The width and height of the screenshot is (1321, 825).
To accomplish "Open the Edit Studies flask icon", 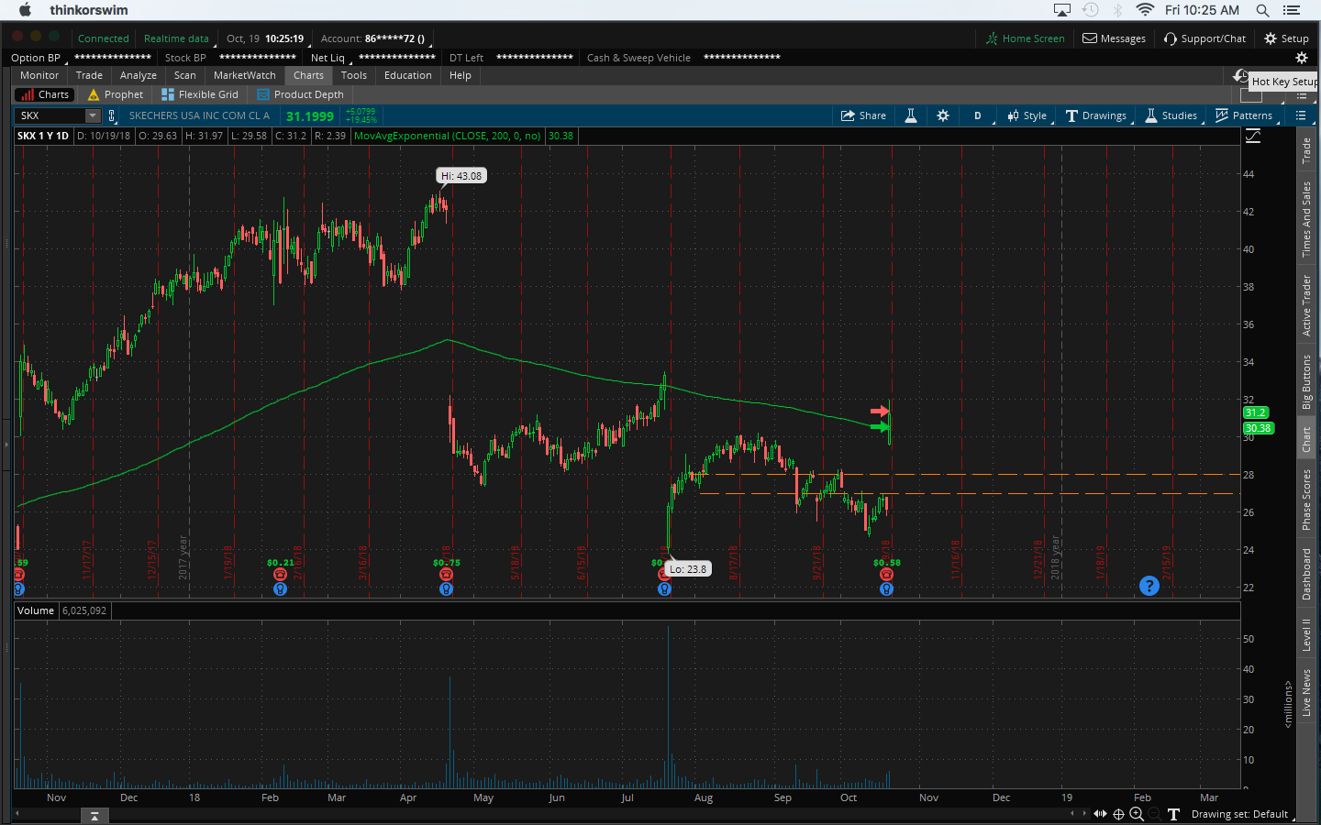I will tap(911, 115).
